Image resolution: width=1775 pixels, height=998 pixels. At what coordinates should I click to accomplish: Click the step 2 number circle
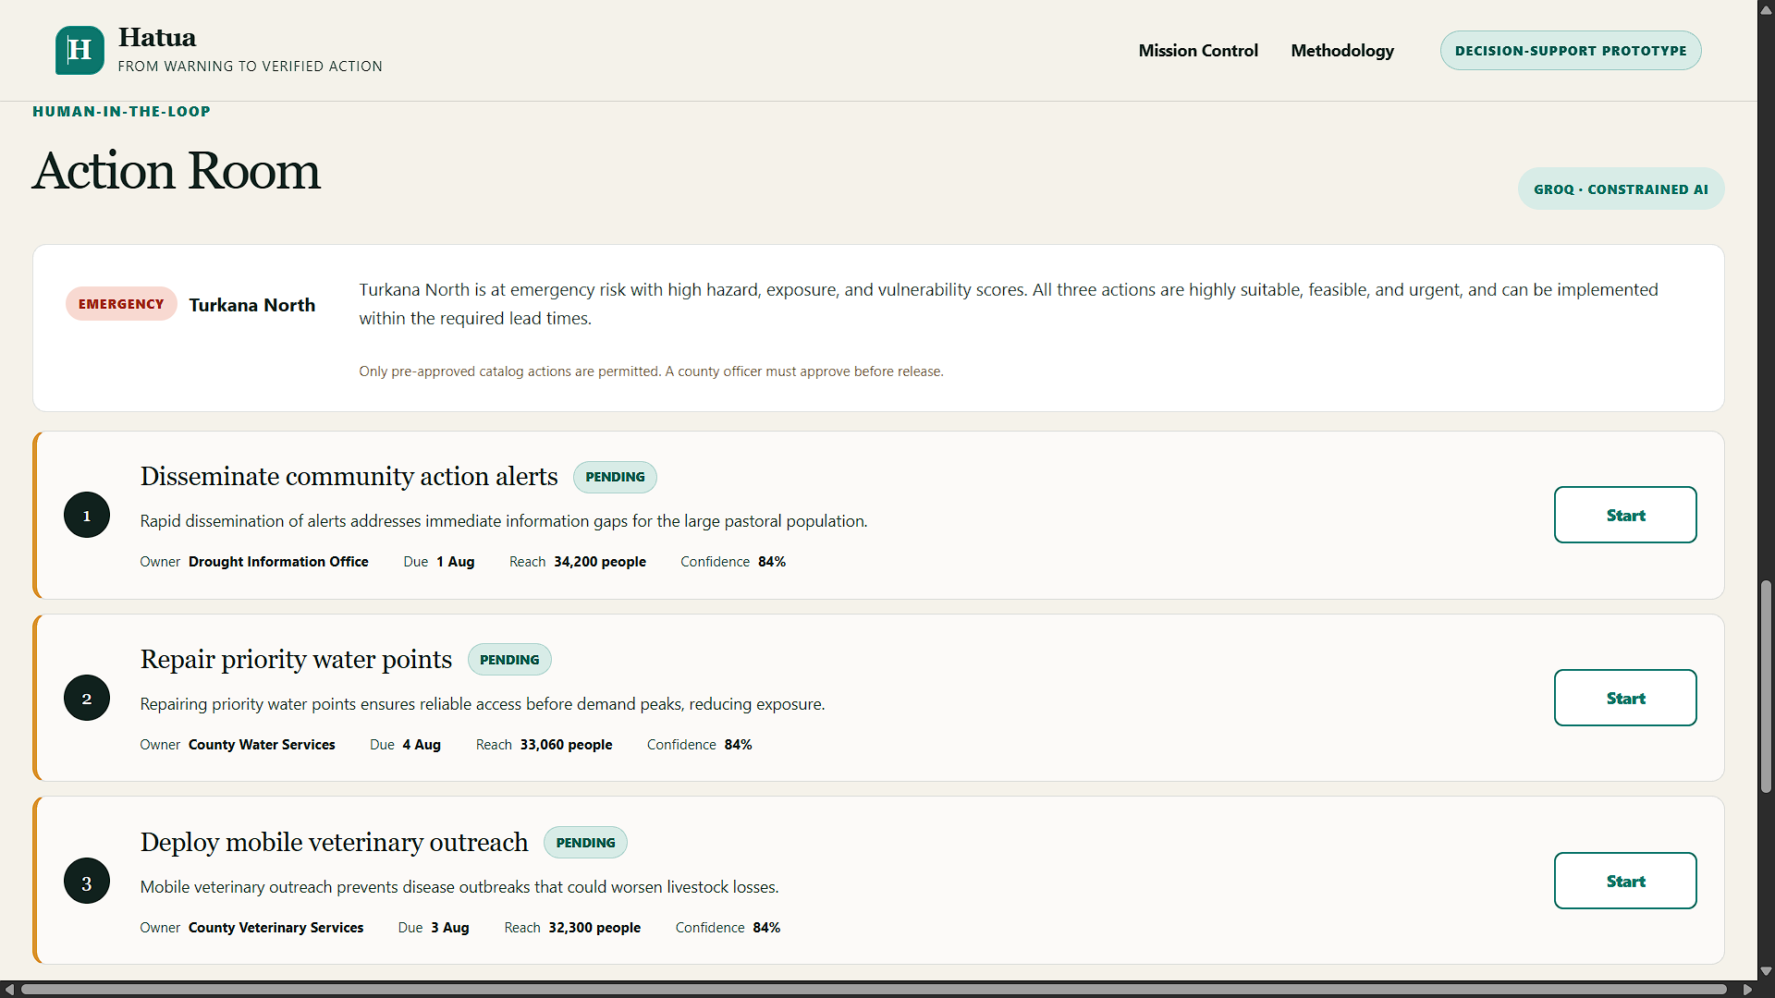point(87,698)
